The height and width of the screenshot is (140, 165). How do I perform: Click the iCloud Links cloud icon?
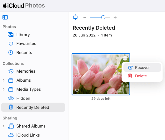[11, 135]
